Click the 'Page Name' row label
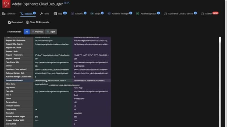This screenshot has width=227, height=127. (x=10, y=87)
